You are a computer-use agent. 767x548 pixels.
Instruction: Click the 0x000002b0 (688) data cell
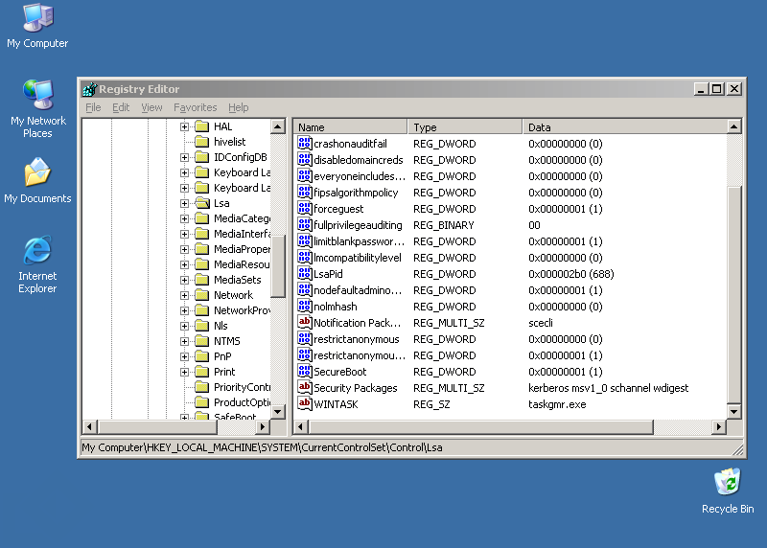570,274
